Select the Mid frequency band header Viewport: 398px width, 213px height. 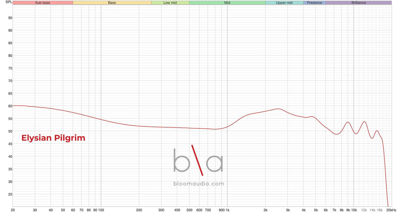(227, 3)
